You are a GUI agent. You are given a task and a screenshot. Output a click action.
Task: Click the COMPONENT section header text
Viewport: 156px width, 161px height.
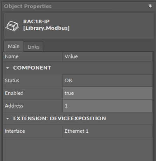coord(32,68)
